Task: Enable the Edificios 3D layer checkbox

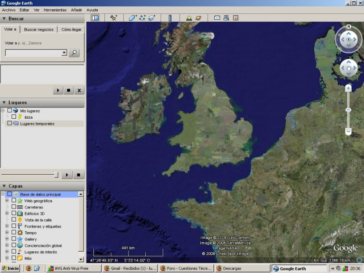Action: tap(14, 213)
